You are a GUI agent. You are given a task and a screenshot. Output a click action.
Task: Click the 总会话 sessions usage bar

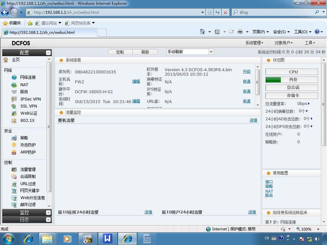pos(292,87)
